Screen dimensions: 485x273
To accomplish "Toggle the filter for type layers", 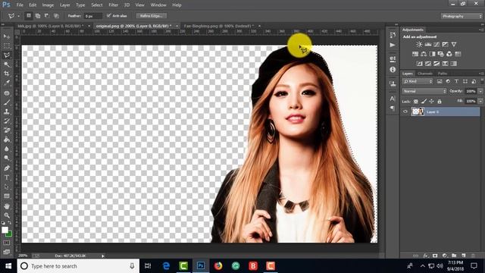I will tap(456, 81).
